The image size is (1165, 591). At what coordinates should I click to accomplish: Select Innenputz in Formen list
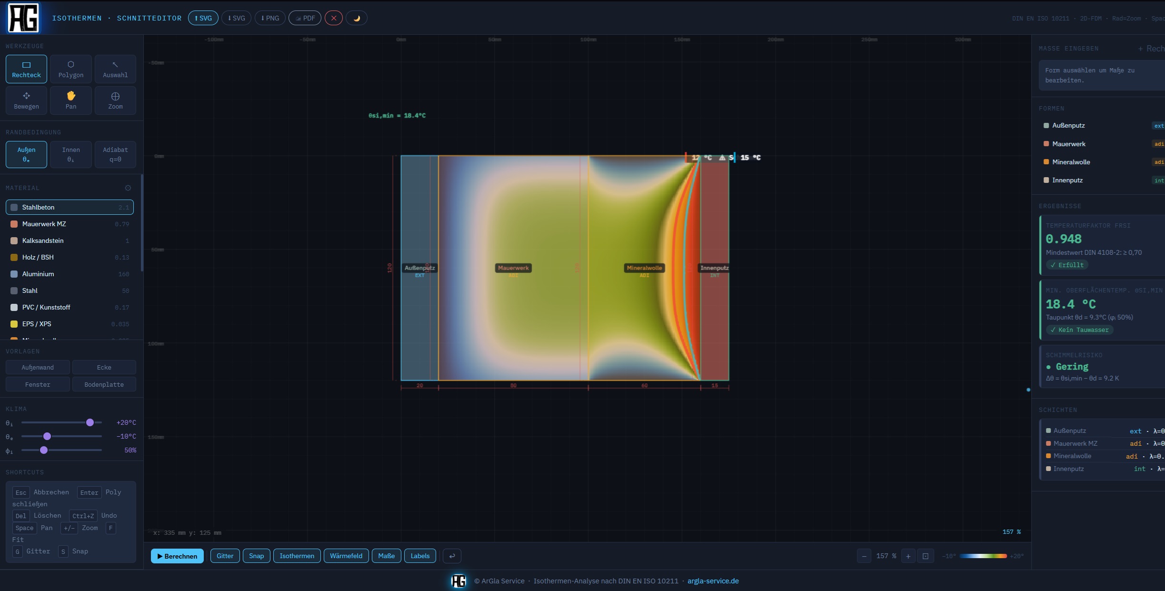click(x=1102, y=180)
